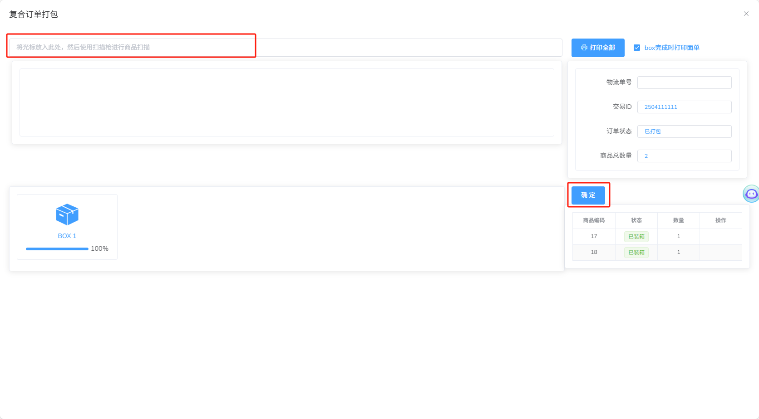Close the 复合订单打包 dialog with X icon

[x=746, y=14]
